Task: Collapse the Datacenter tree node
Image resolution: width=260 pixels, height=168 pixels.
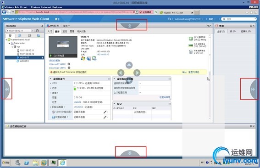Action: pyautogui.click(x=9, y=44)
